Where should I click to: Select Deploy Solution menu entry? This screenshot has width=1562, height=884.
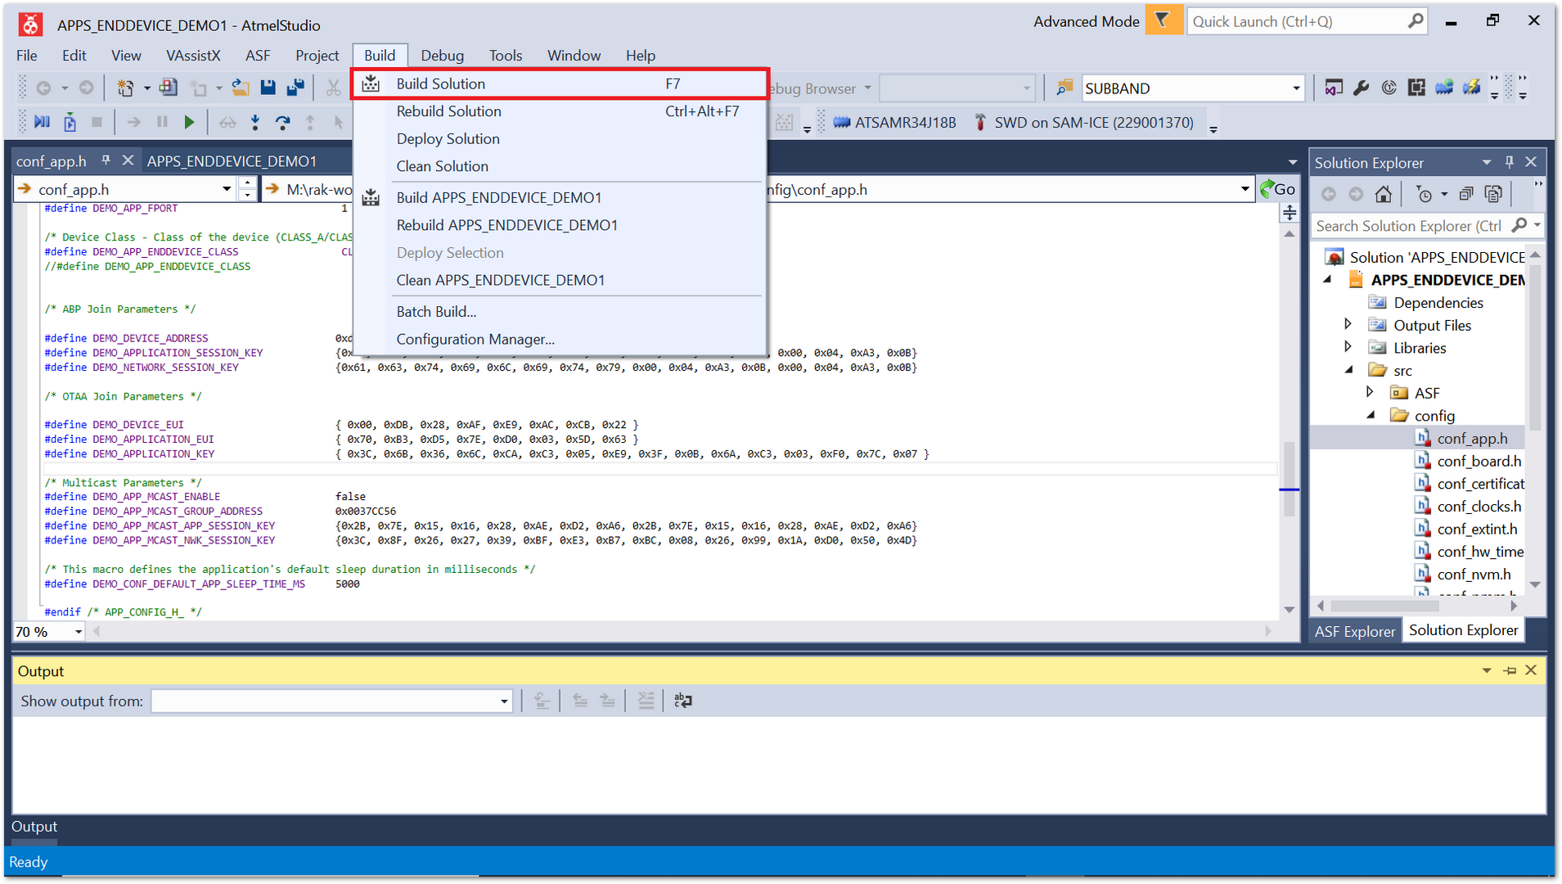click(x=560, y=138)
